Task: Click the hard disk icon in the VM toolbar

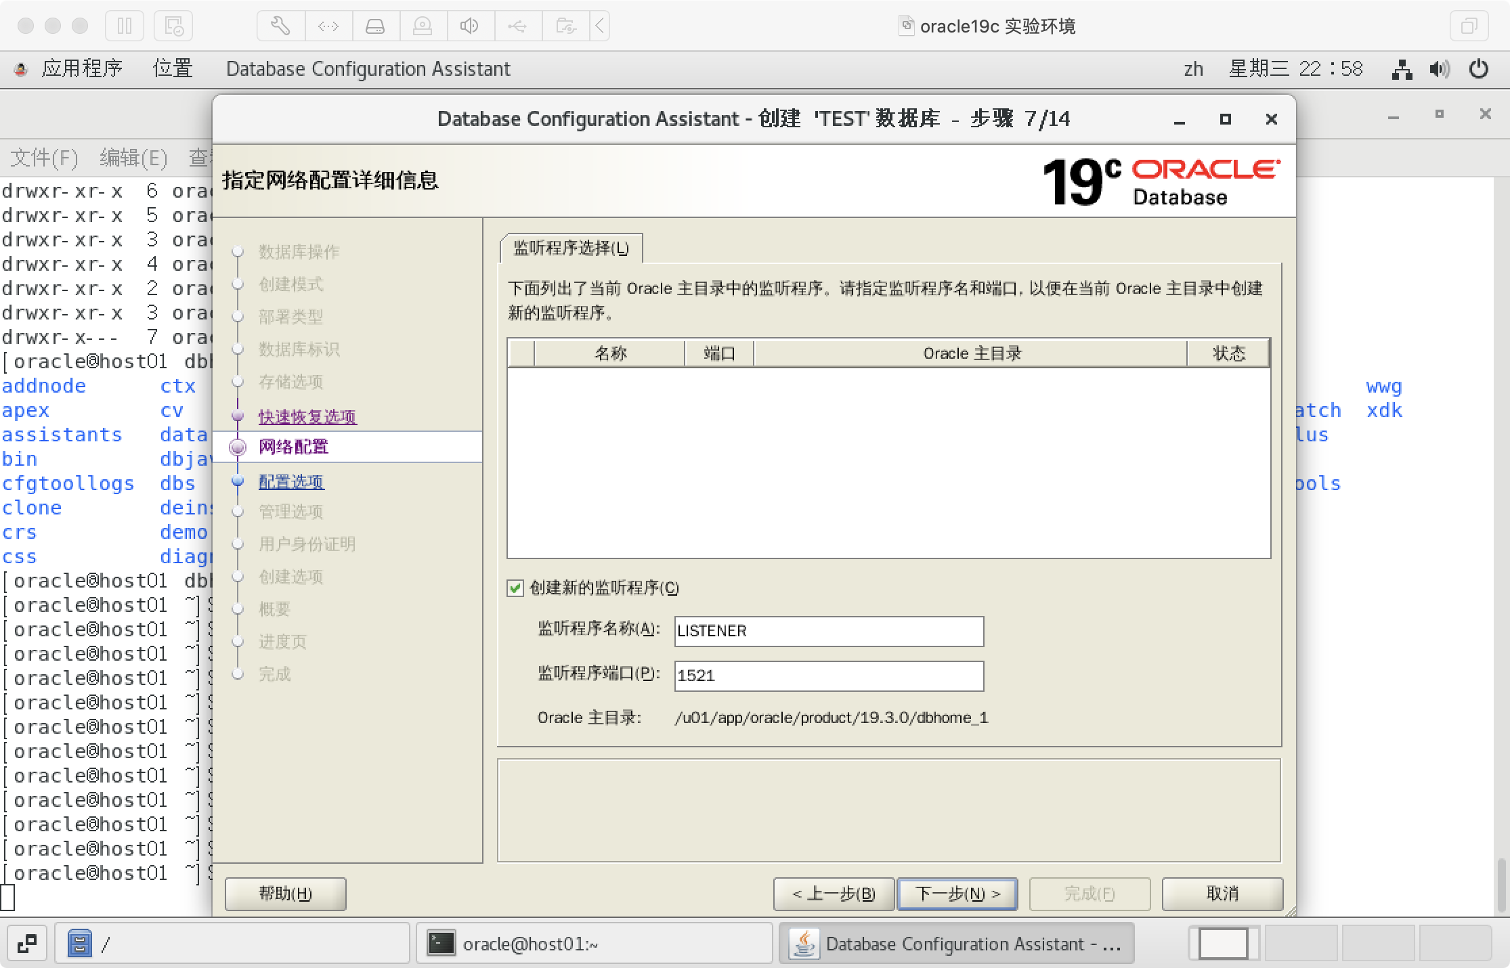Action: (x=376, y=26)
